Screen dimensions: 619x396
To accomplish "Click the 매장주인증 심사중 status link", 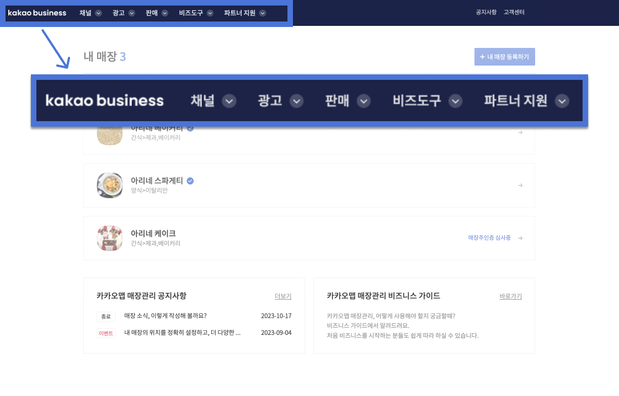I will pyautogui.click(x=489, y=237).
